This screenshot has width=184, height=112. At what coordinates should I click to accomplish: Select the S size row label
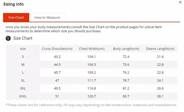pos(23,57)
